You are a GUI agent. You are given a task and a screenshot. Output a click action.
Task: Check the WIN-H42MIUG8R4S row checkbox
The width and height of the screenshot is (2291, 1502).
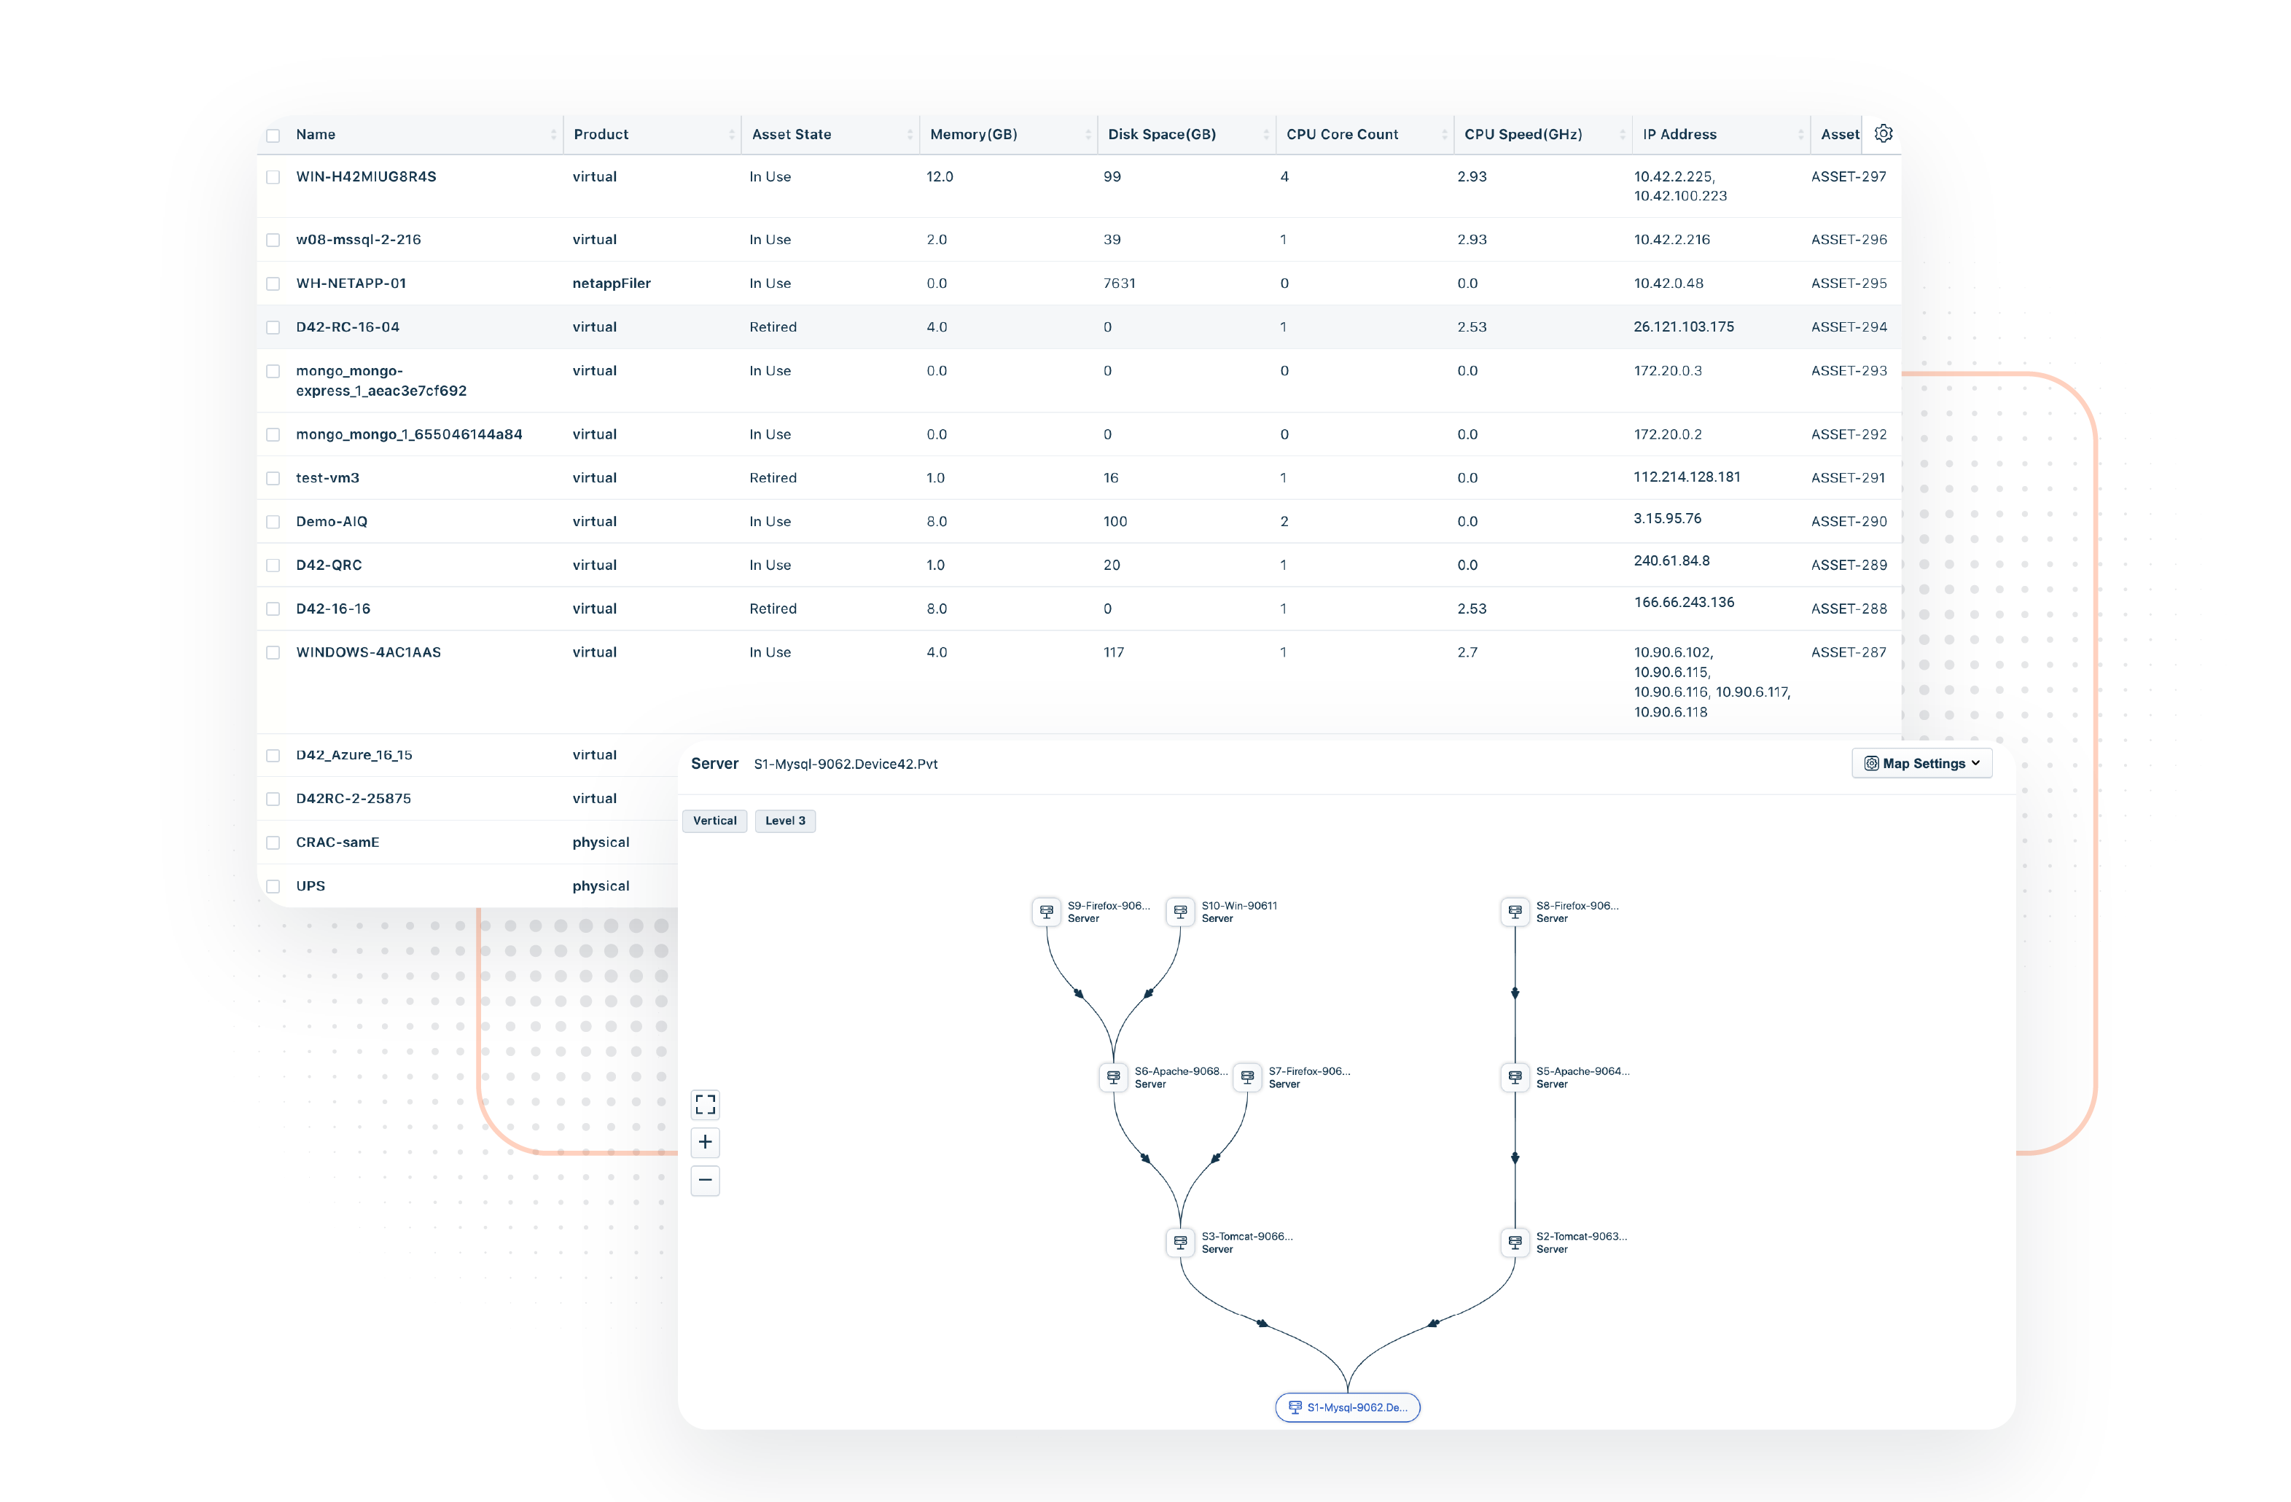(273, 177)
